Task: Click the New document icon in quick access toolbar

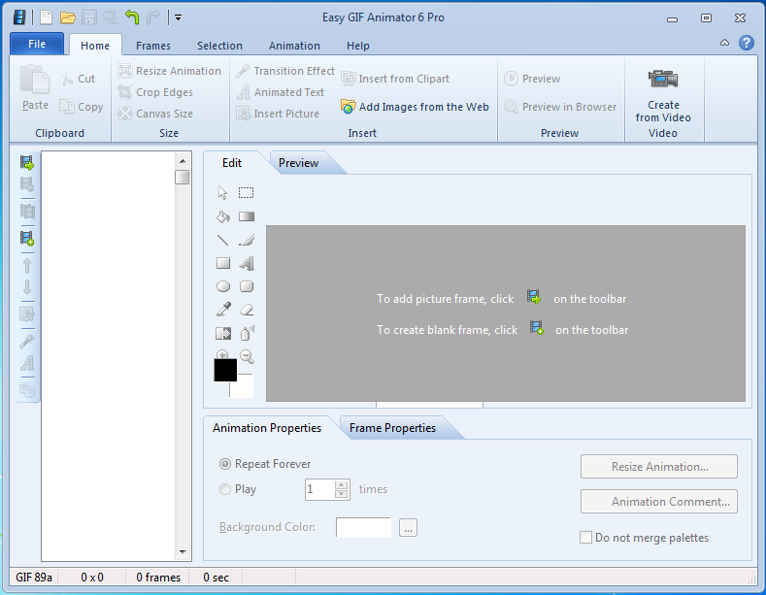Action: [46, 17]
